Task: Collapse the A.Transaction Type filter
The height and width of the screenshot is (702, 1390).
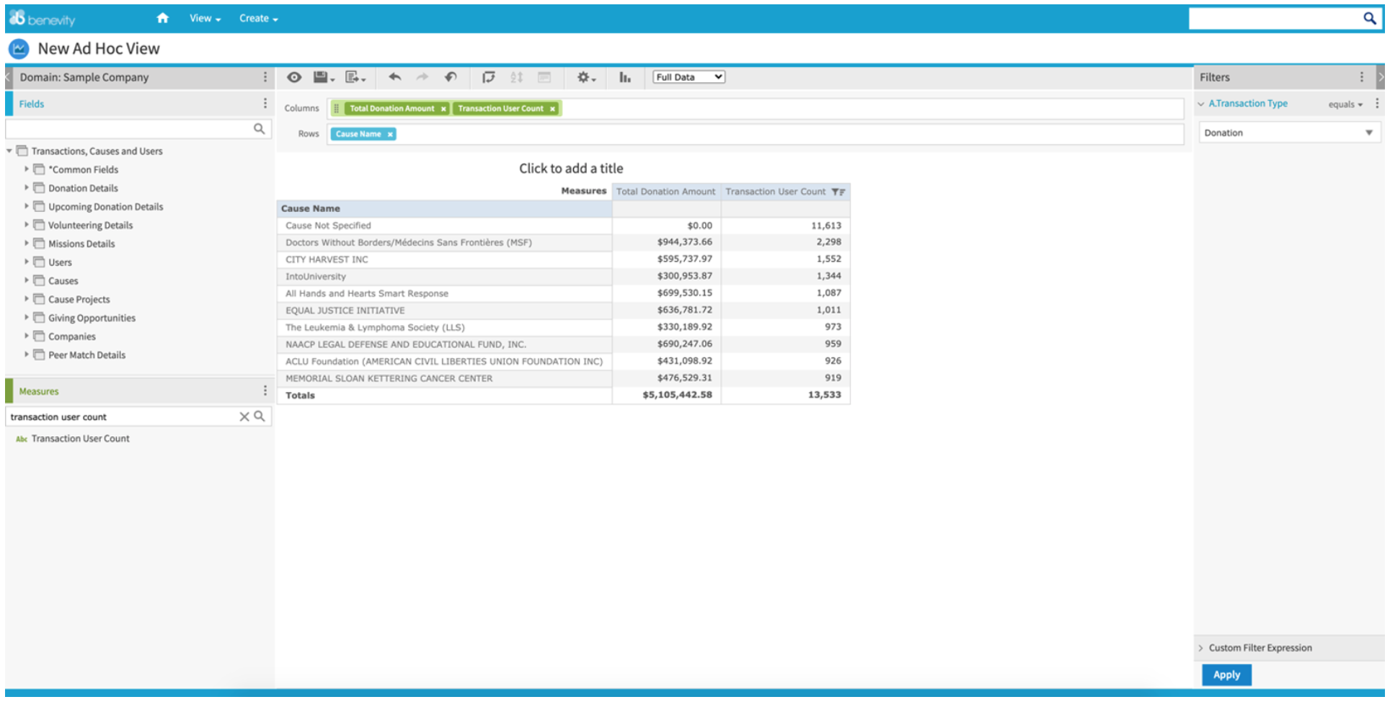Action: click(x=1201, y=104)
